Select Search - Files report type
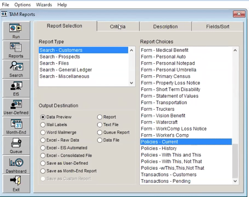This screenshot has height=197, width=249. [x=84, y=63]
